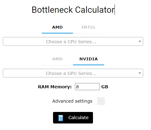Click the Advanced settings label

tap(72, 101)
